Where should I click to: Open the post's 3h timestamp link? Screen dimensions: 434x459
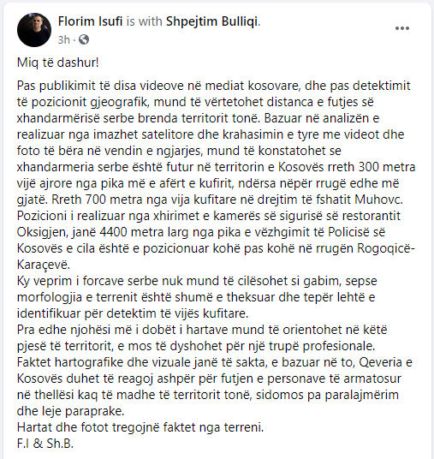(x=64, y=39)
